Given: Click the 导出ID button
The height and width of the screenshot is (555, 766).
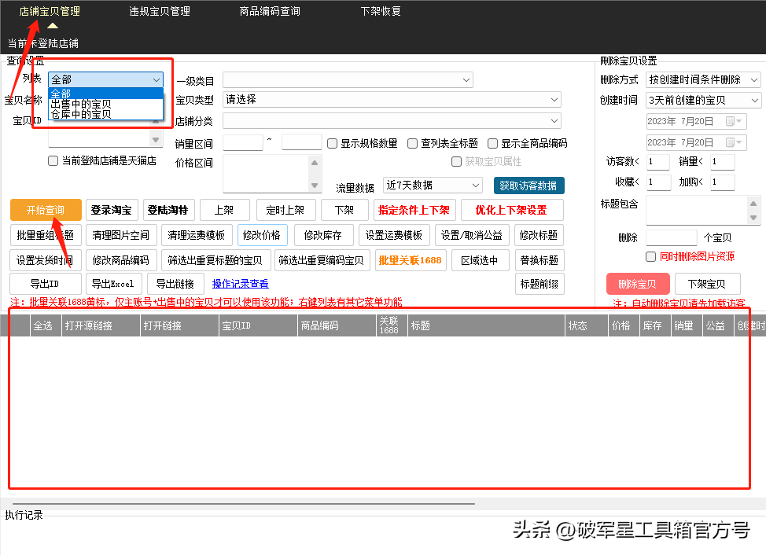Looking at the screenshot, I should 46,284.
